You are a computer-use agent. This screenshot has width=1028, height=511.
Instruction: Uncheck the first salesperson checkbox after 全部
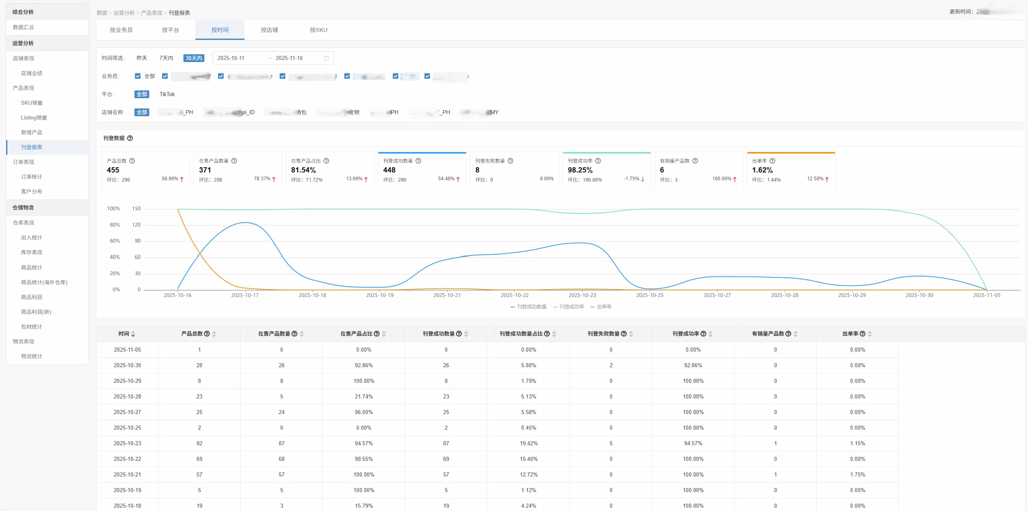point(165,76)
